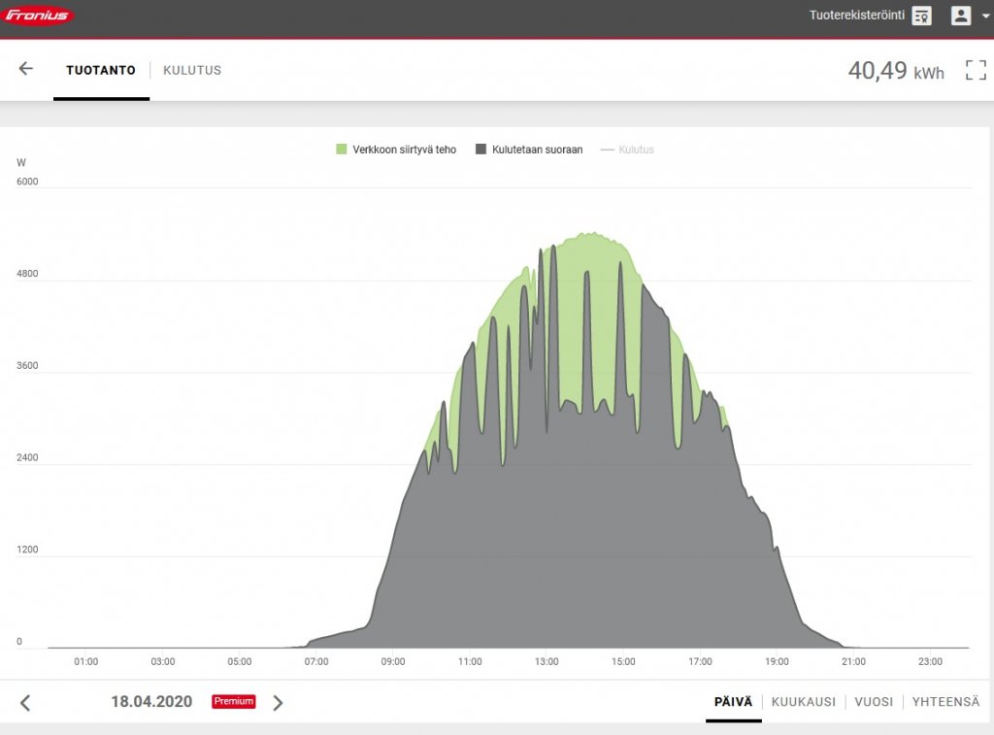This screenshot has height=735, width=994.
Task: Select the Tuotanto tab
Action: click(x=101, y=70)
